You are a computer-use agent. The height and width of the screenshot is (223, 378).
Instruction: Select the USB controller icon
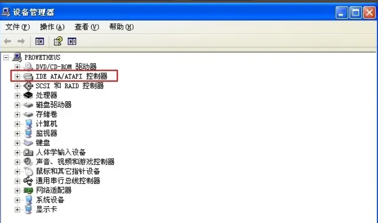pos(28,181)
